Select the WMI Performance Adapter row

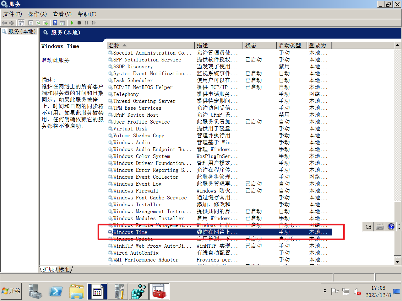tap(219, 260)
